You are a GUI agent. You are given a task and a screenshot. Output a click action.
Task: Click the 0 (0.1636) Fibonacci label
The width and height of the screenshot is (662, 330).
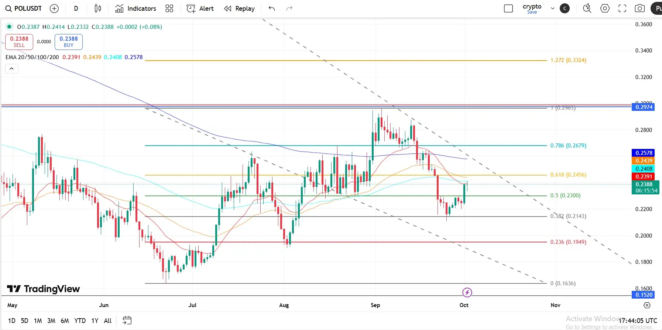563,283
